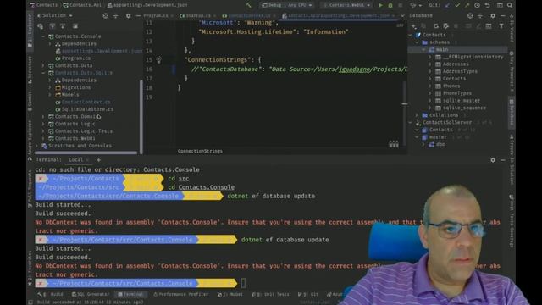The image size is (542, 305).
Task: Select Program.cs under Contacts.Console
Action: 76,58
